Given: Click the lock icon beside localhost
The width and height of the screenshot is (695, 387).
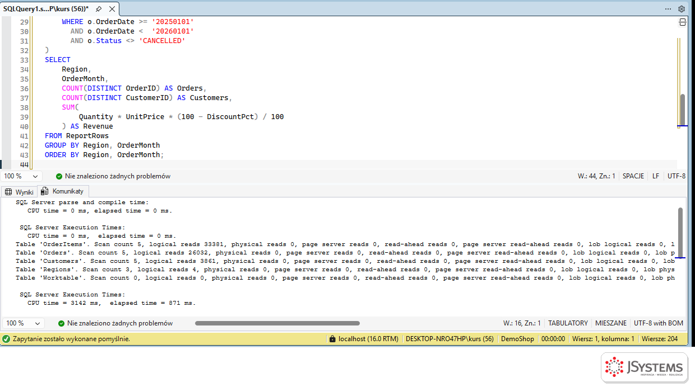Looking at the screenshot, I should [333, 339].
